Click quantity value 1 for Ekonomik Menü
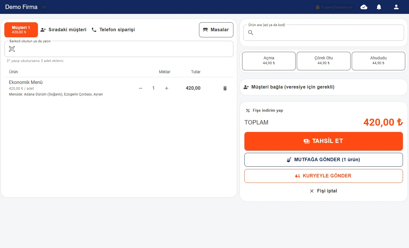This screenshot has height=248, width=409. (154, 88)
